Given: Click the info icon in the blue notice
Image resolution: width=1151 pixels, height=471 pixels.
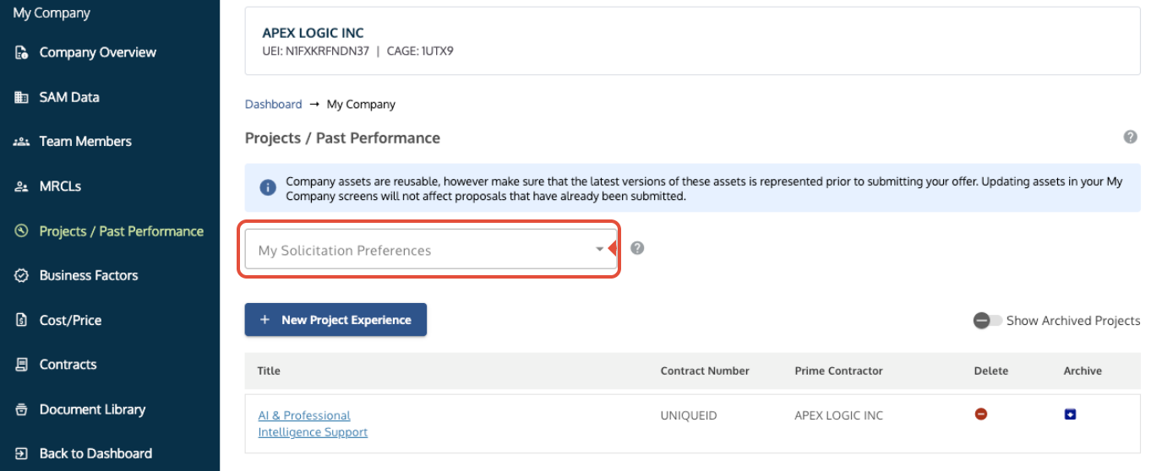Looking at the screenshot, I should coord(267,187).
